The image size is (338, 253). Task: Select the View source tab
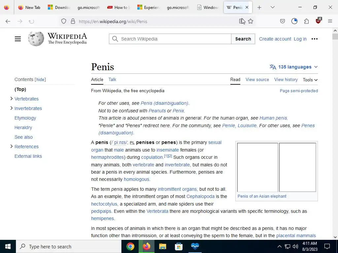(x=257, y=80)
